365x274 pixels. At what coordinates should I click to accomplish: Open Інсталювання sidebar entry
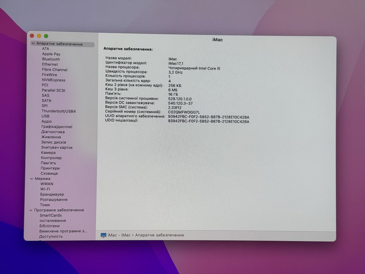click(x=53, y=221)
